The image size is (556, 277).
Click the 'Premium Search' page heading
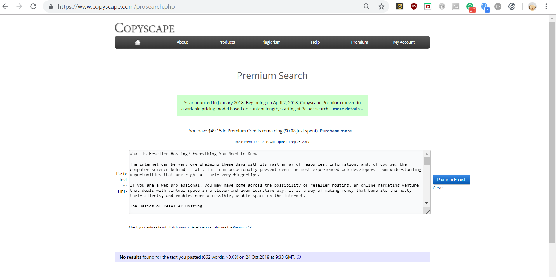[272, 76]
